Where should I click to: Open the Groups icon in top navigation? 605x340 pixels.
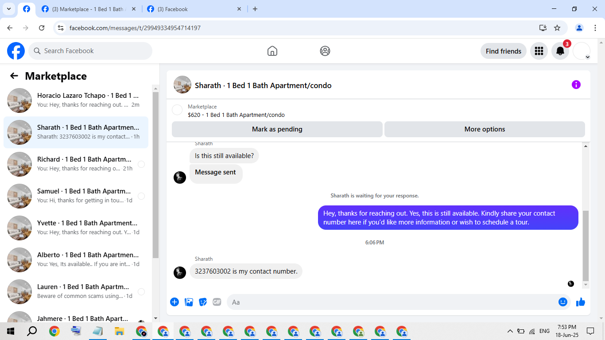[325, 51]
